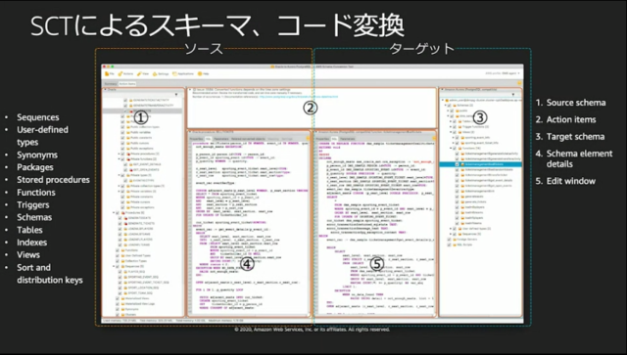
Task: Click the Parameters tab in source details
Action: tap(221, 139)
